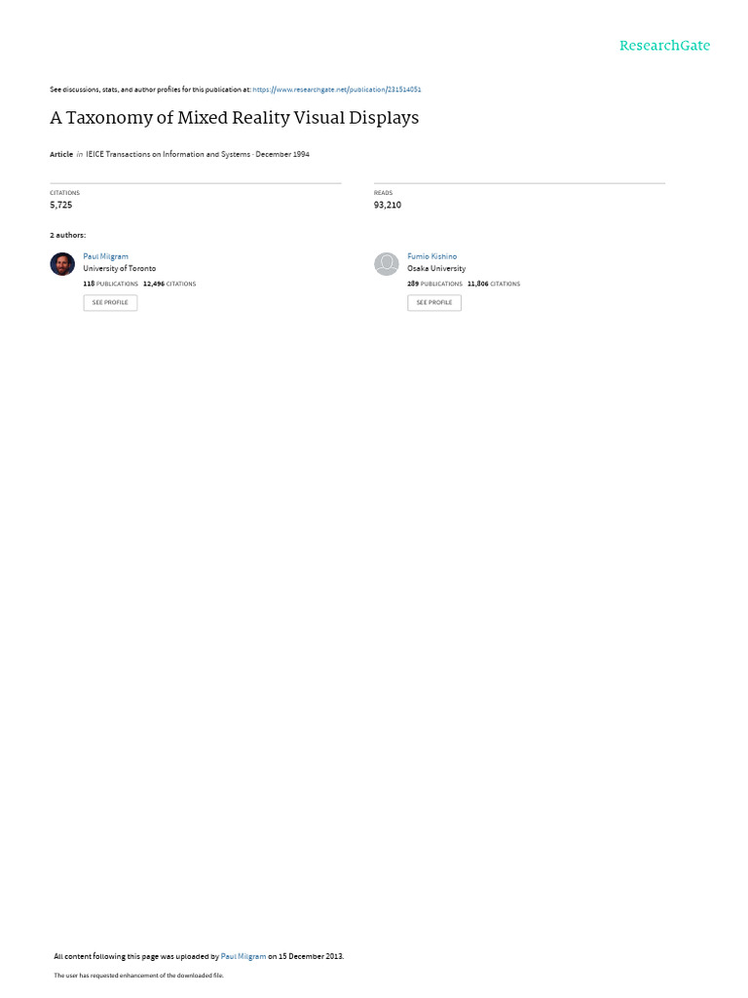Click the 5,725 citations count
Image resolution: width=748 pixels, height=998 pixels.
coord(61,205)
